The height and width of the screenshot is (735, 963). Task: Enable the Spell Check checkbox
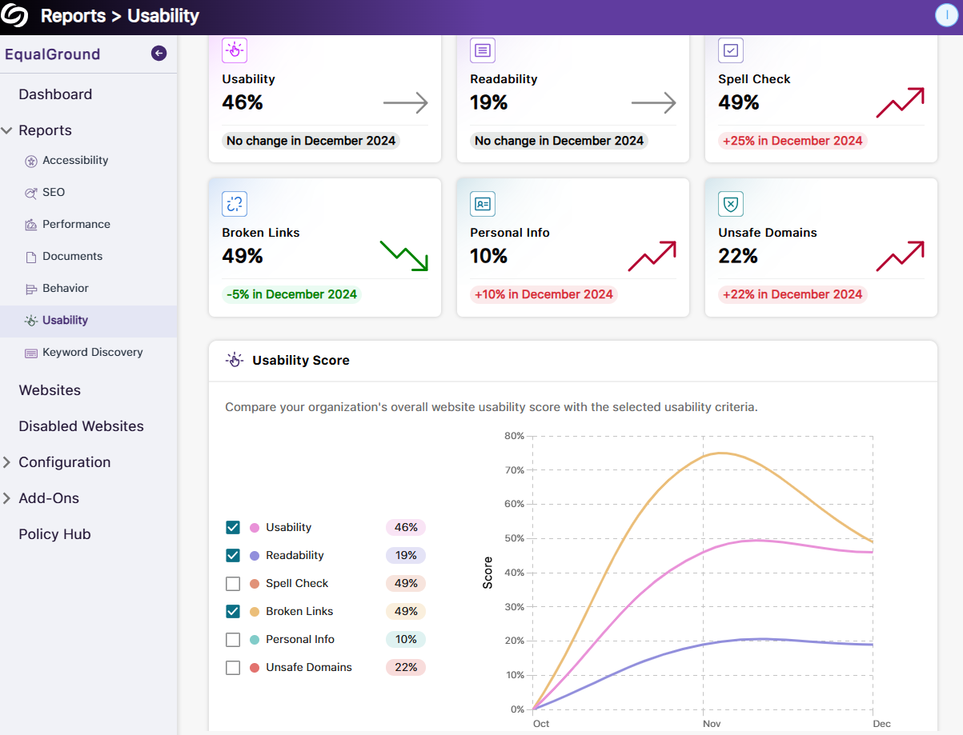(x=233, y=584)
